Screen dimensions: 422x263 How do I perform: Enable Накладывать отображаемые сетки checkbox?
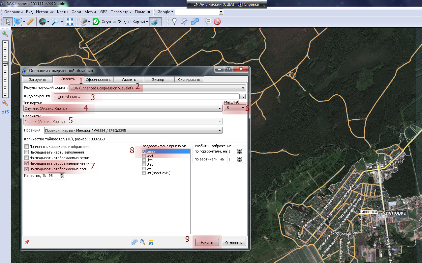pos(27,158)
